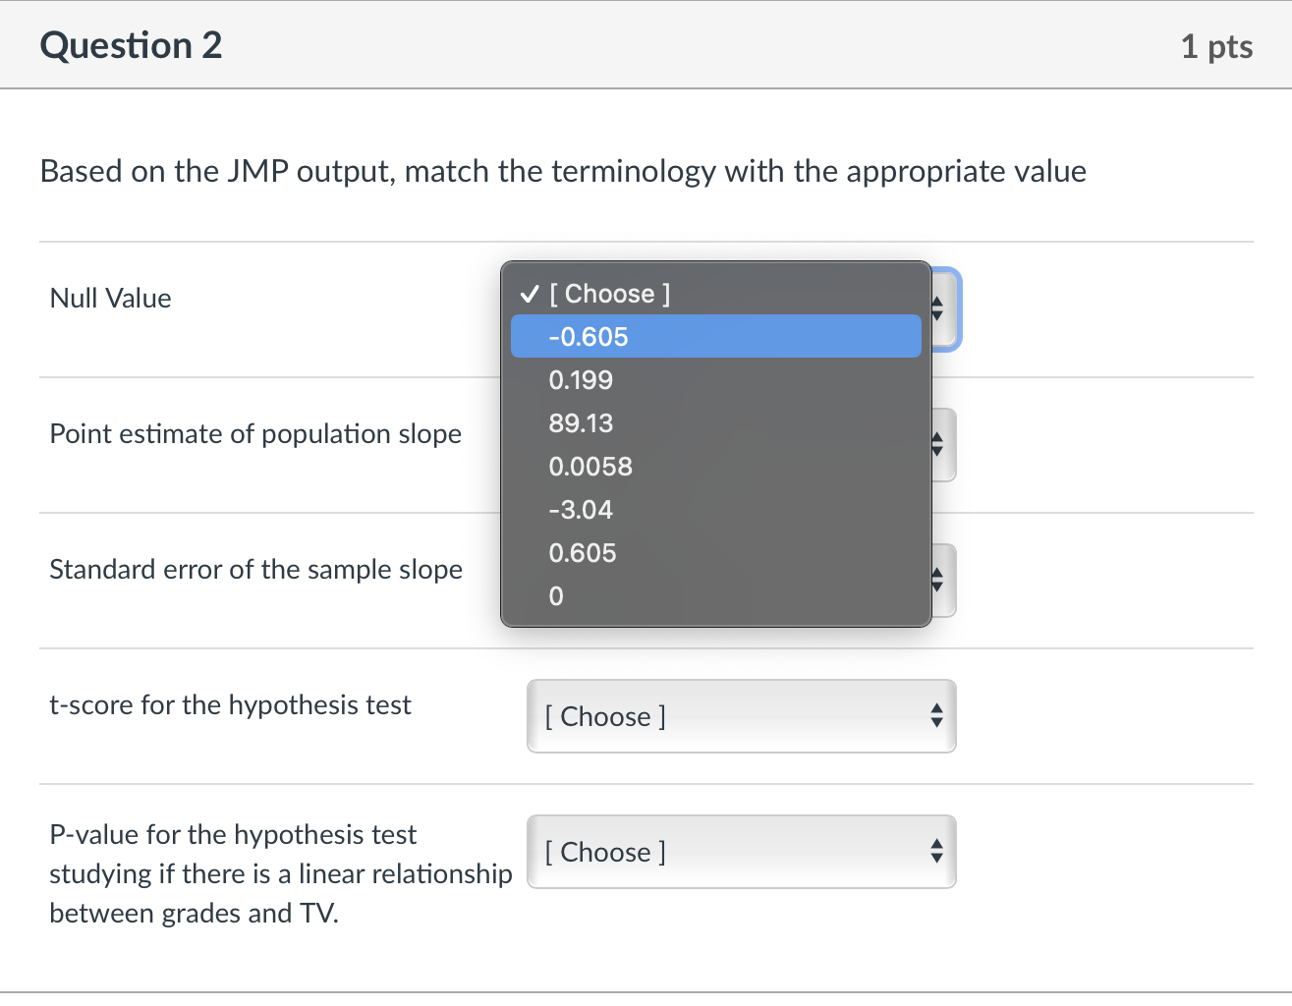Pick the 0 option at list bottom

(716, 595)
